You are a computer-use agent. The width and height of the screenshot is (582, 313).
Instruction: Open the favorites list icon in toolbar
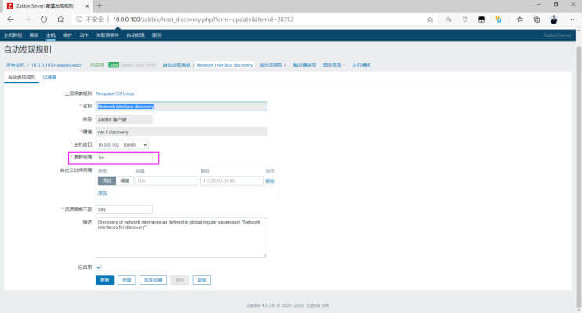[x=519, y=20]
